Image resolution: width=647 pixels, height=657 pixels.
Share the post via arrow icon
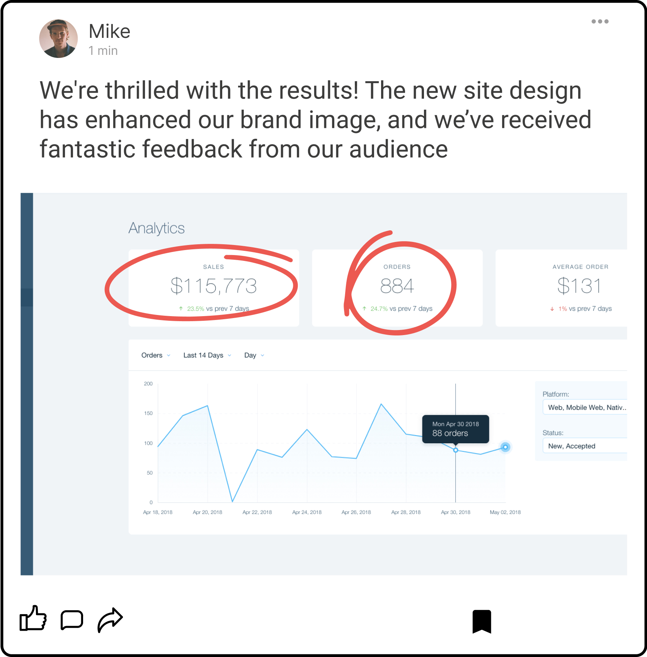coord(110,620)
